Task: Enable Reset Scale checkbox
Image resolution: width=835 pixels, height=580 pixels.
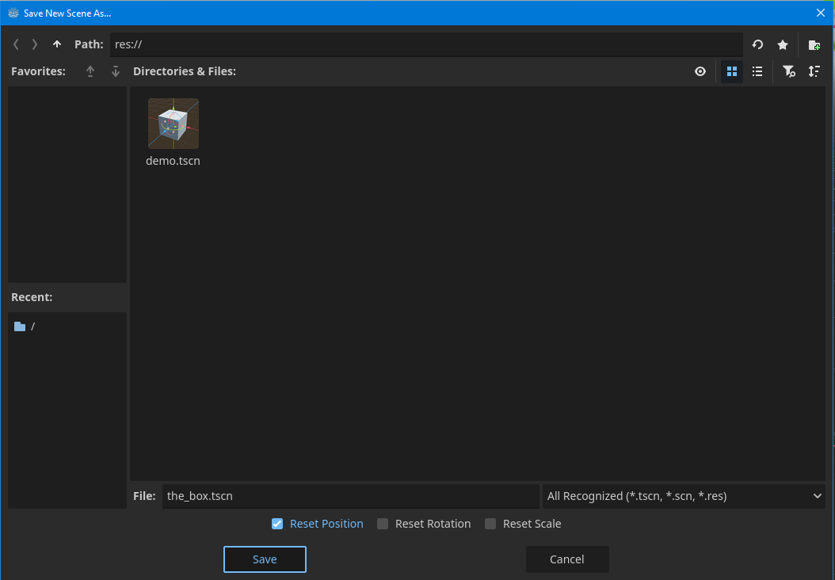Action: point(490,524)
